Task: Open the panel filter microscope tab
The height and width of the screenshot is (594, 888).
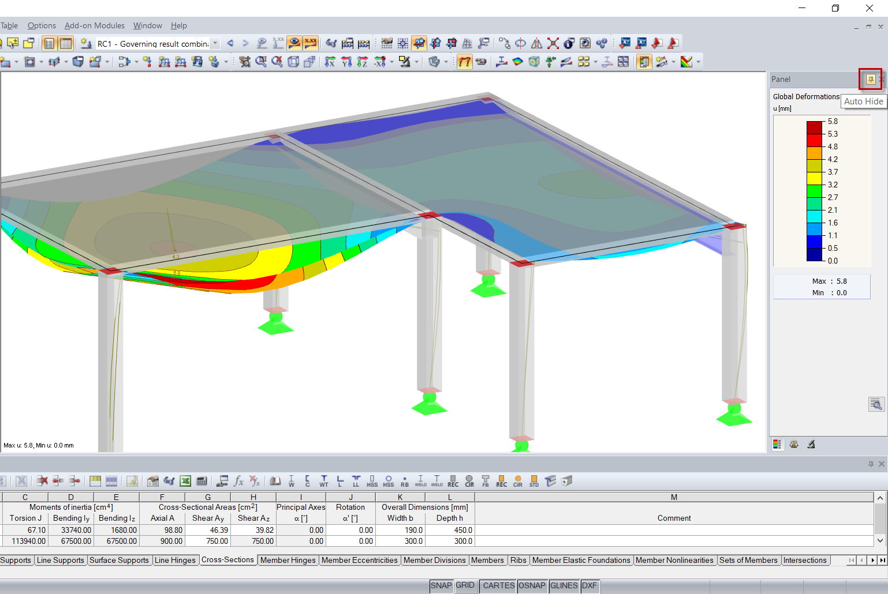Action: tap(811, 444)
